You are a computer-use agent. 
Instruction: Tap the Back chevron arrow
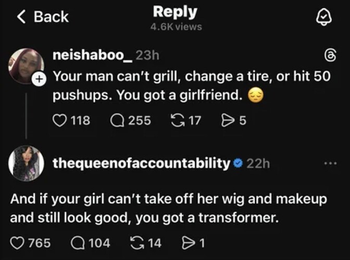point(21,17)
